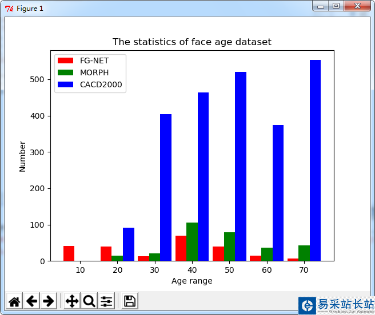
Task: Activate Zoom to rectangle magnifier tool
Action: tap(89, 301)
